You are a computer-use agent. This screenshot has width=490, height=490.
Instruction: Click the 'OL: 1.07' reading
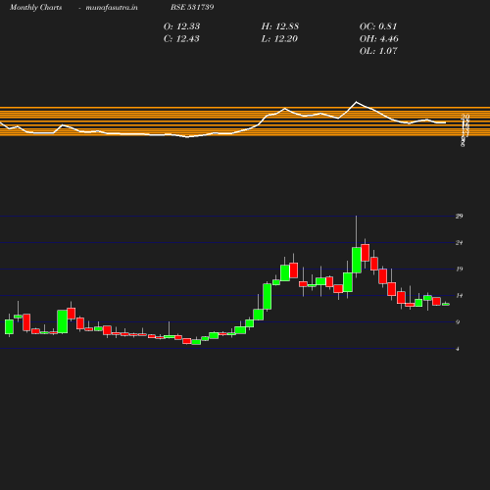point(378,51)
